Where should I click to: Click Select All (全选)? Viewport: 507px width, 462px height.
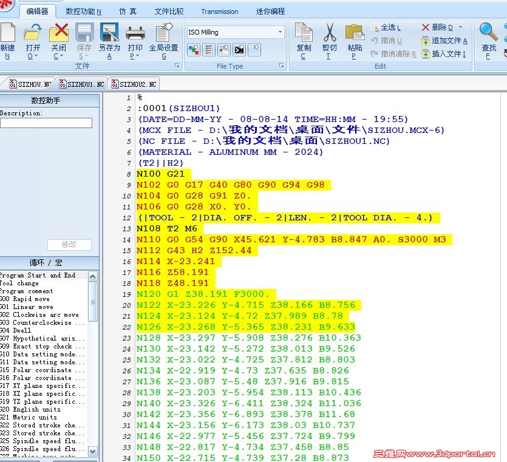pyautogui.click(x=386, y=28)
